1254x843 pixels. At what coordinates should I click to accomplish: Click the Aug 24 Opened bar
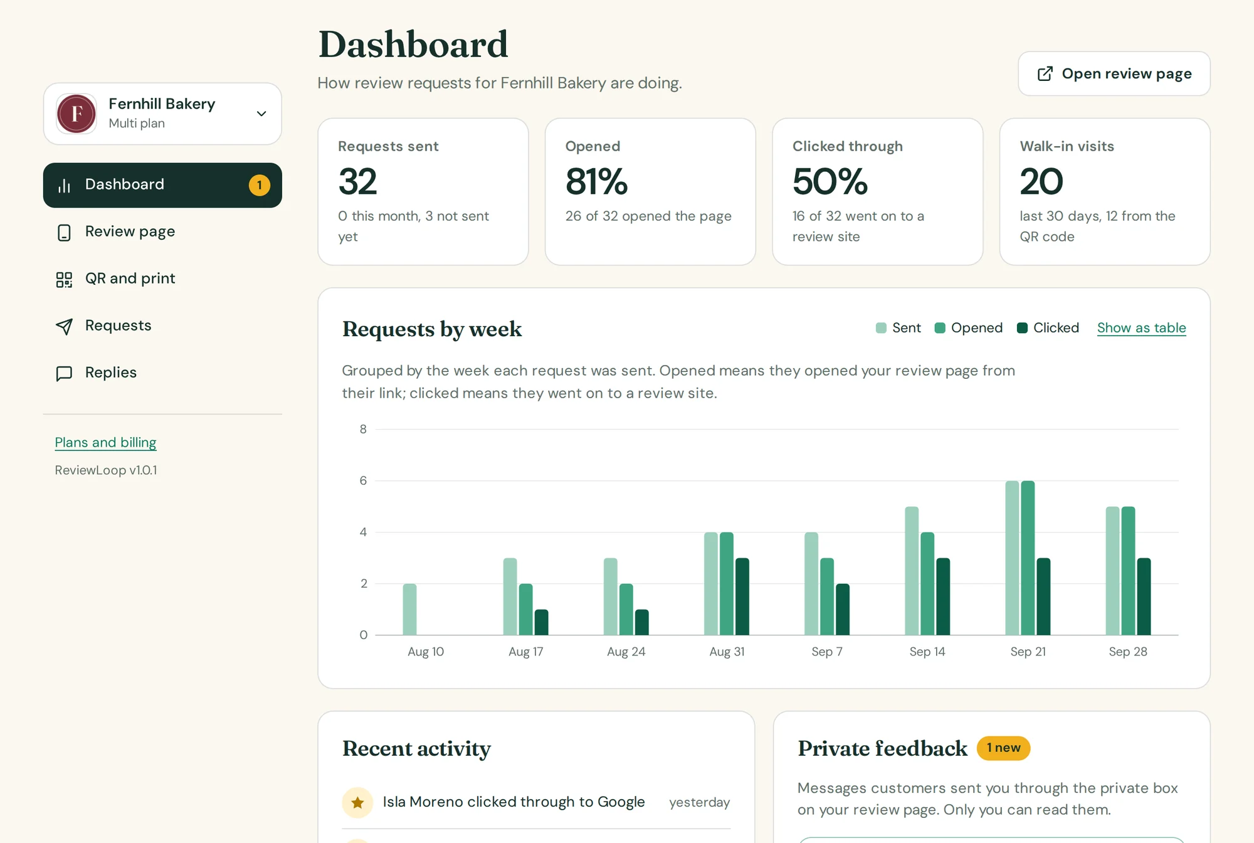click(x=626, y=610)
